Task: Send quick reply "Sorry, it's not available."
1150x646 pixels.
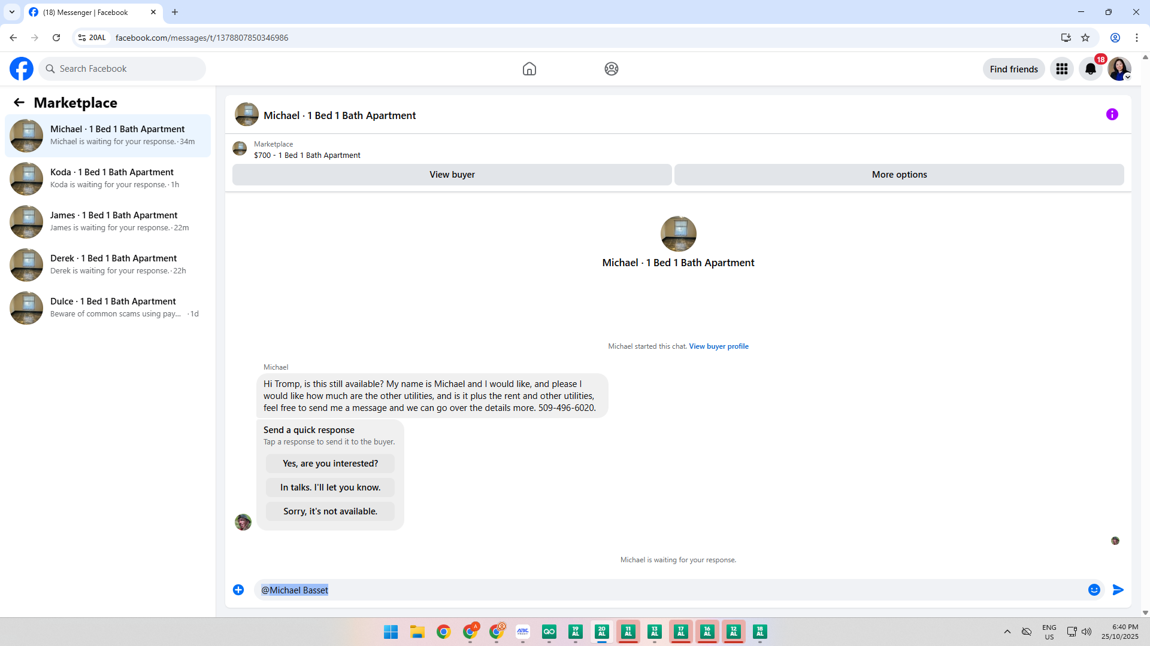Action: (x=330, y=511)
